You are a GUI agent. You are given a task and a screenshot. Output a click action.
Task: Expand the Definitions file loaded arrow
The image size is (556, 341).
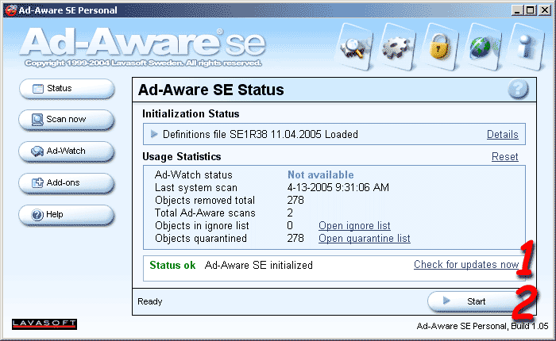pos(155,135)
